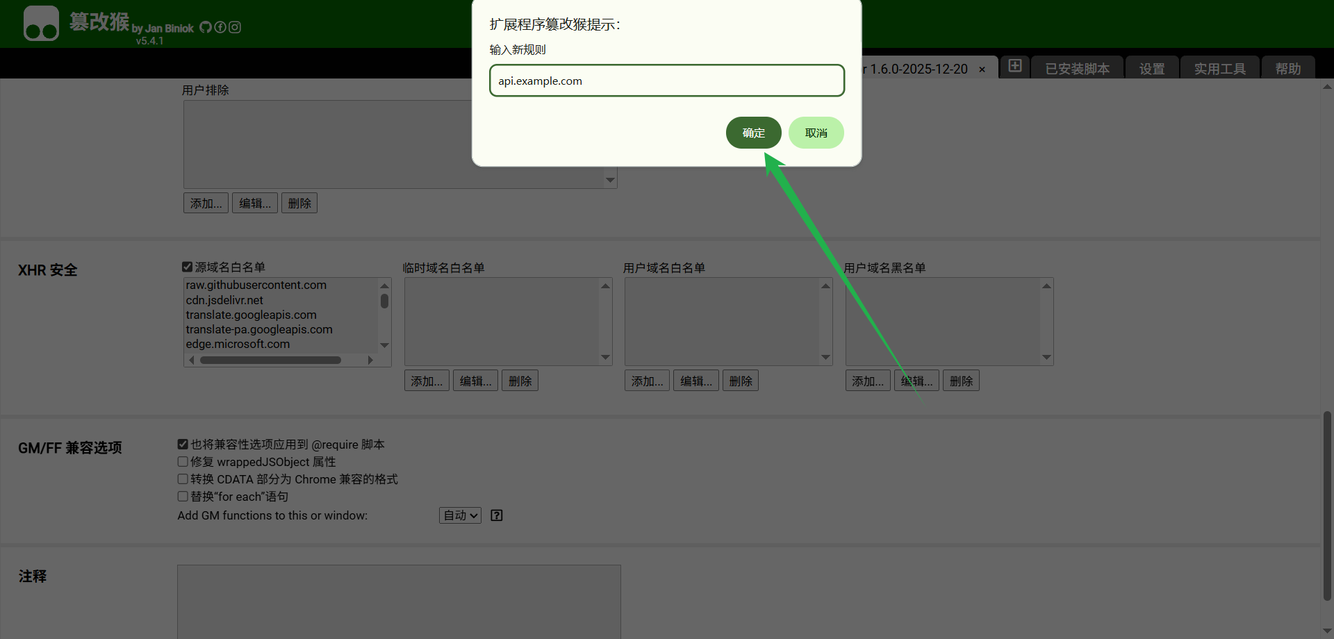
Task: Click the api.example.com rule input field
Action: [x=666, y=81]
